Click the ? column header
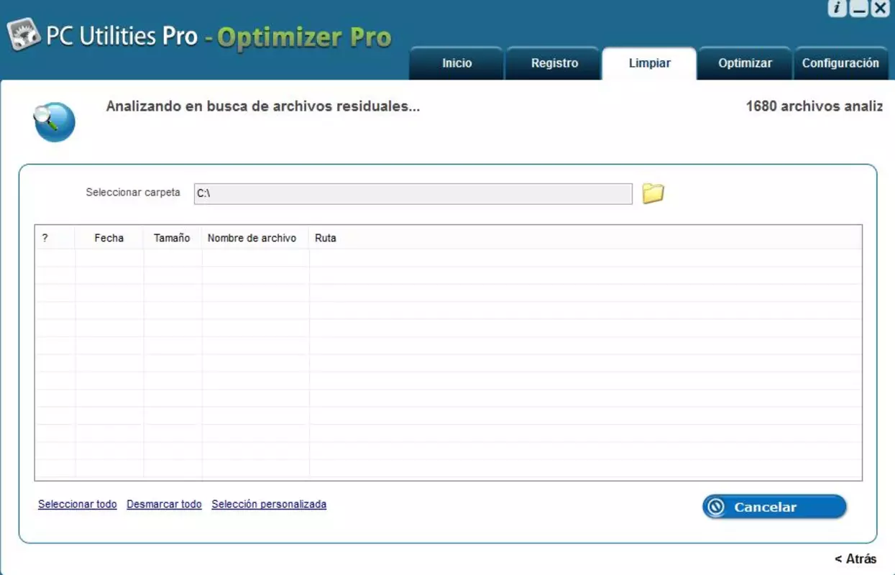The image size is (895, 575). click(x=55, y=238)
